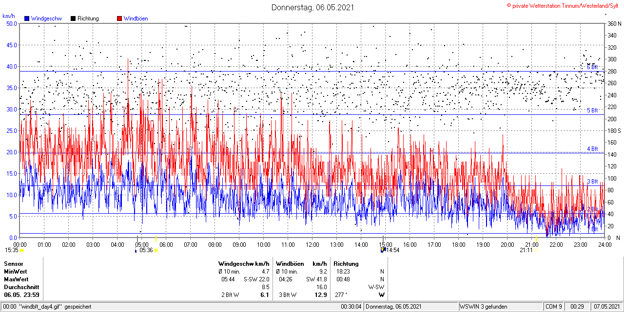This screenshot has width=624, height=312.
Task: Click the 'COM 9' status bar entry
Action: click(554, 307)
